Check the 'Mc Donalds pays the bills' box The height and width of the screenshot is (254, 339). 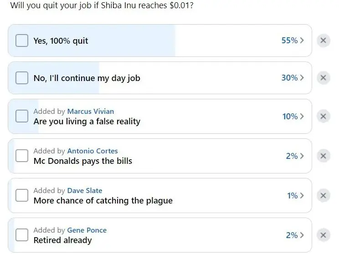click(22, 156)
